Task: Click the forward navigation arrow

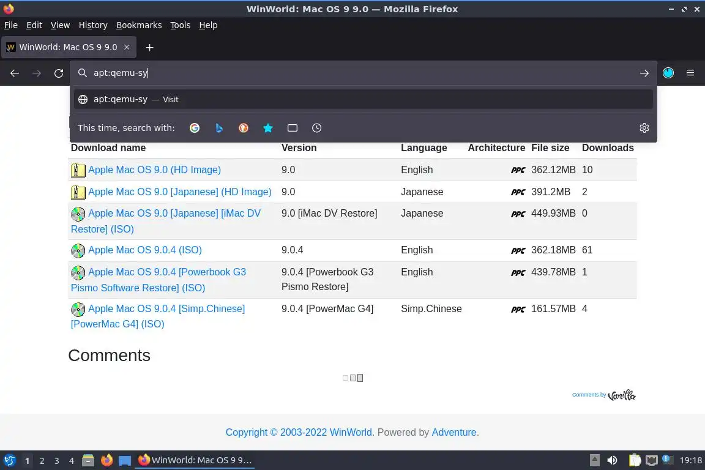Action: 37,73
